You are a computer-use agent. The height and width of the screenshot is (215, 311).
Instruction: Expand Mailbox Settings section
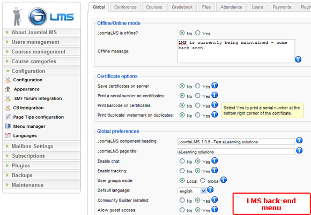[41, 146]
